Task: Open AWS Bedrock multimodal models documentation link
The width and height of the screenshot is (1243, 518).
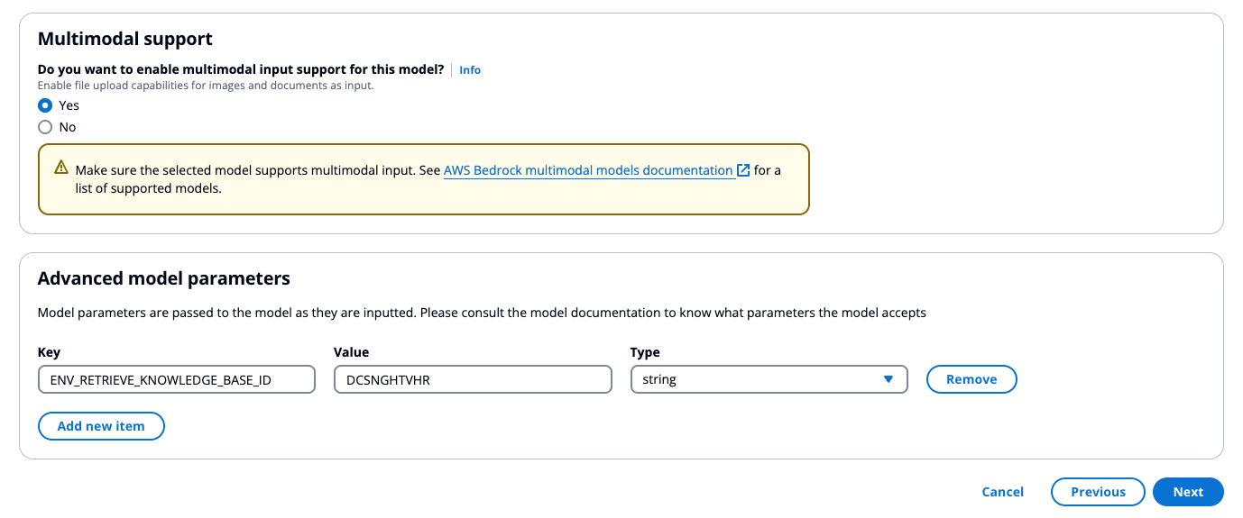Action: [588, 170]
